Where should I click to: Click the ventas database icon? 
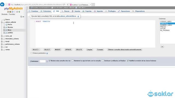click(4, 50)
